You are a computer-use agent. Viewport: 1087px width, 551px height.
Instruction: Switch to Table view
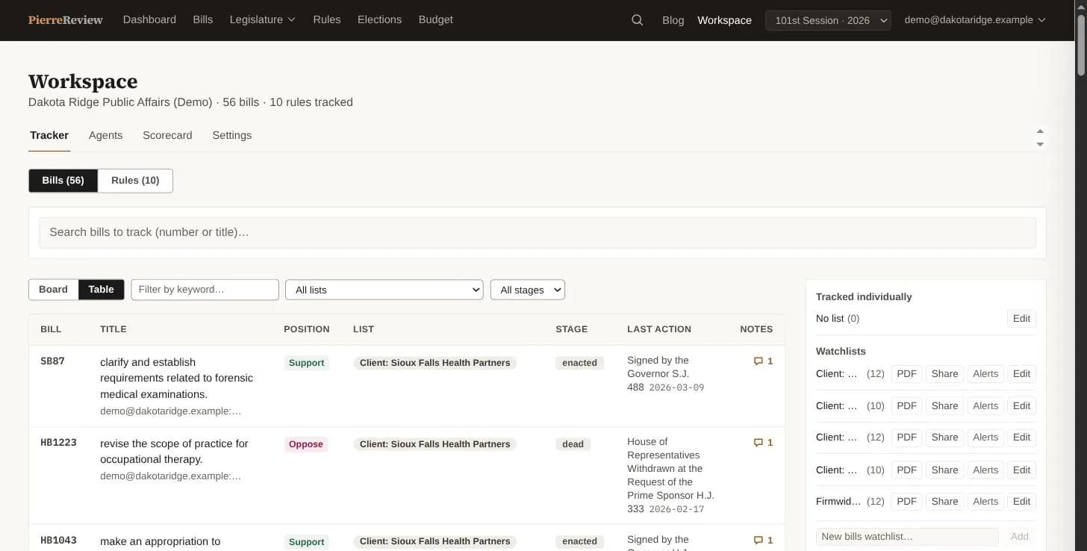pos(101,290)
